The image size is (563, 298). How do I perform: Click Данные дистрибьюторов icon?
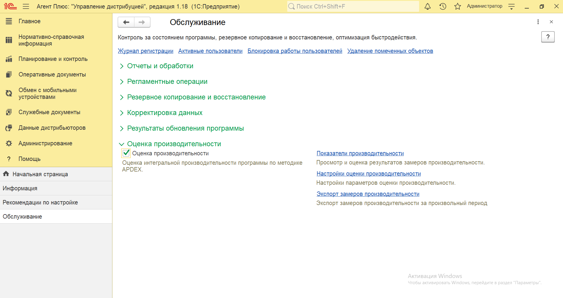(9, 128)
